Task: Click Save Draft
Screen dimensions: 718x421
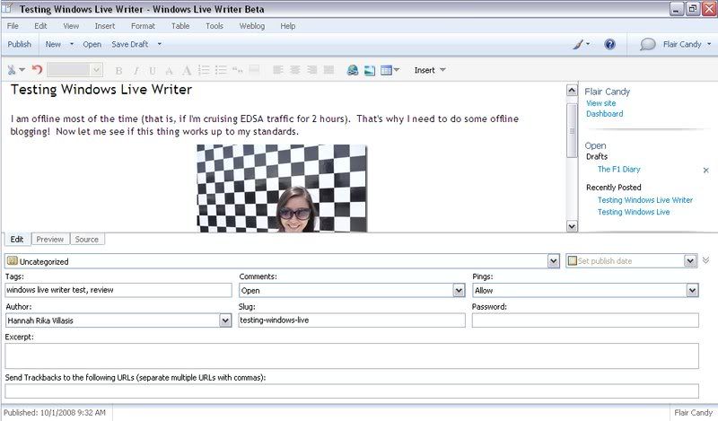Action: point(129,45)
